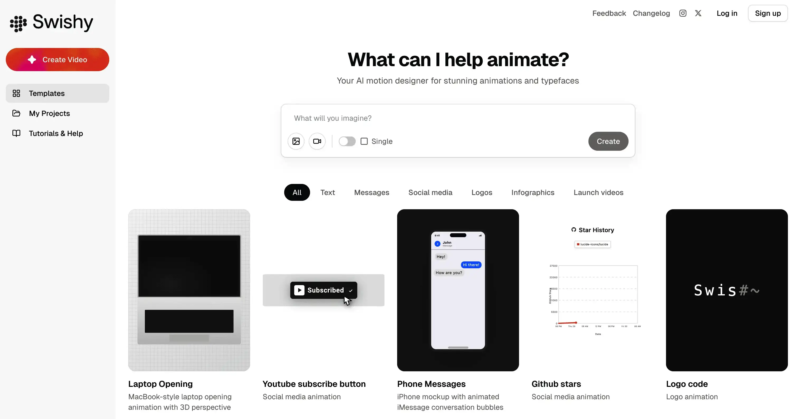Click the Swishy dotted logo icon
Viewport: 799px width, 419px height.
pyautogui.click(x=18, y=23)
